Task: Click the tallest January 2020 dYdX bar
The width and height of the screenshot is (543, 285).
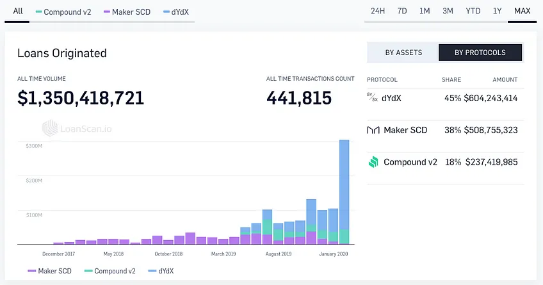Action: [x=344, y=184]
